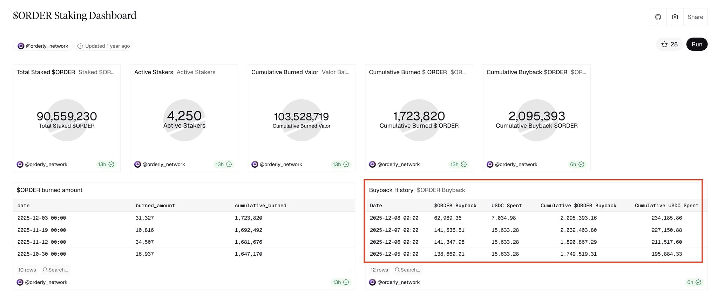This screenshot has width=718, height=298.
Task: Click 13h badge under $ORDER burned amount table
Action: pyautogui.click(x=340, y=282)
